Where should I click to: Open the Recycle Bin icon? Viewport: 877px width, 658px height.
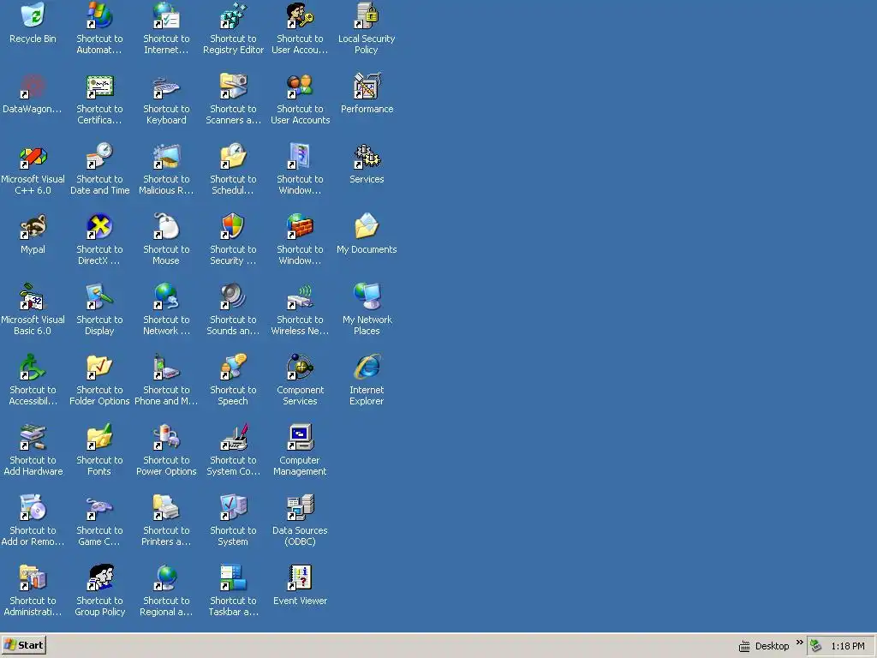(x=33, y=15)
